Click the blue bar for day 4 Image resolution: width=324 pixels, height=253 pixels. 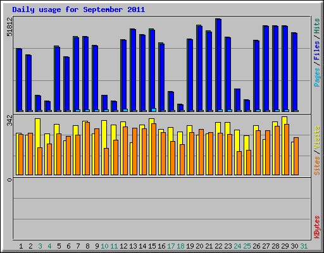click(47, 106)
